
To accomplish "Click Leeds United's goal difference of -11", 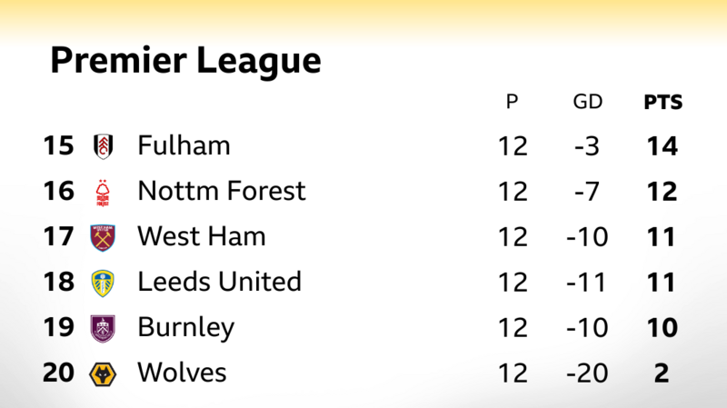I will point(587,282).
